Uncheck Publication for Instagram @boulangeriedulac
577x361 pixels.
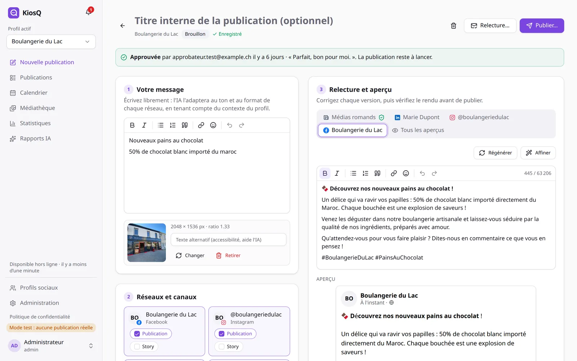tap(235, 334)
